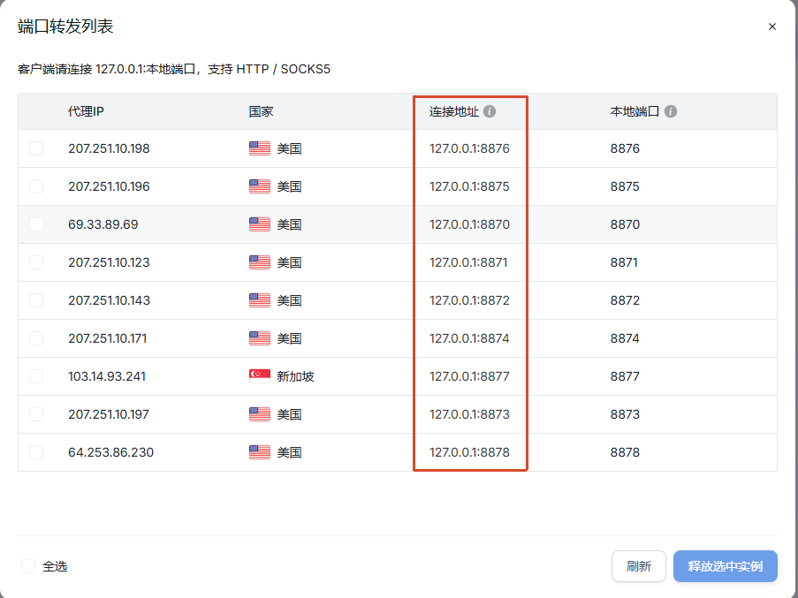
Task: Click the US flag in the 207.251.10.123 row
Action: pos(260,262)
